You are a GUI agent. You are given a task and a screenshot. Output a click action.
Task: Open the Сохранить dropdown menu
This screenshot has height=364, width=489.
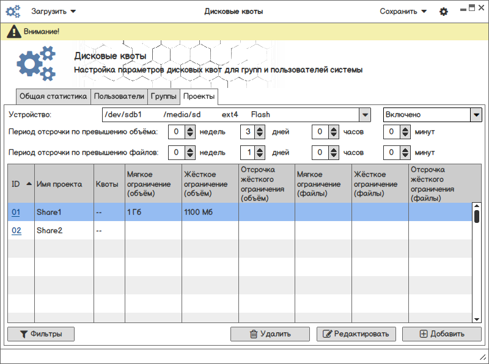click(x=403, y=12)
